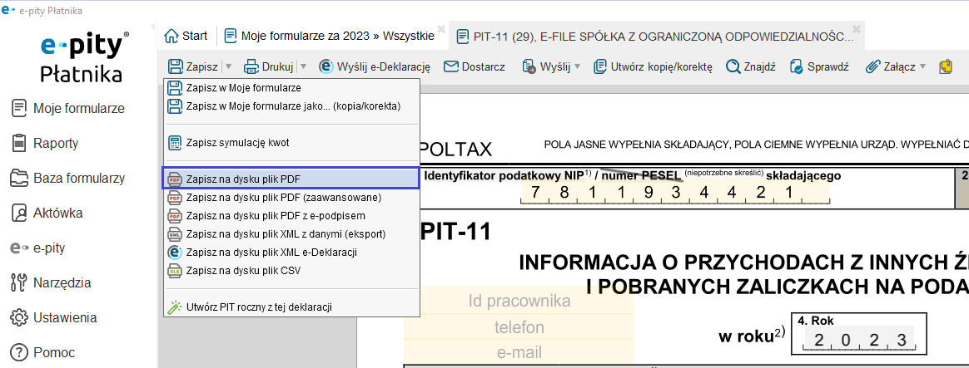Switch to the Start tab

(186, 36)
